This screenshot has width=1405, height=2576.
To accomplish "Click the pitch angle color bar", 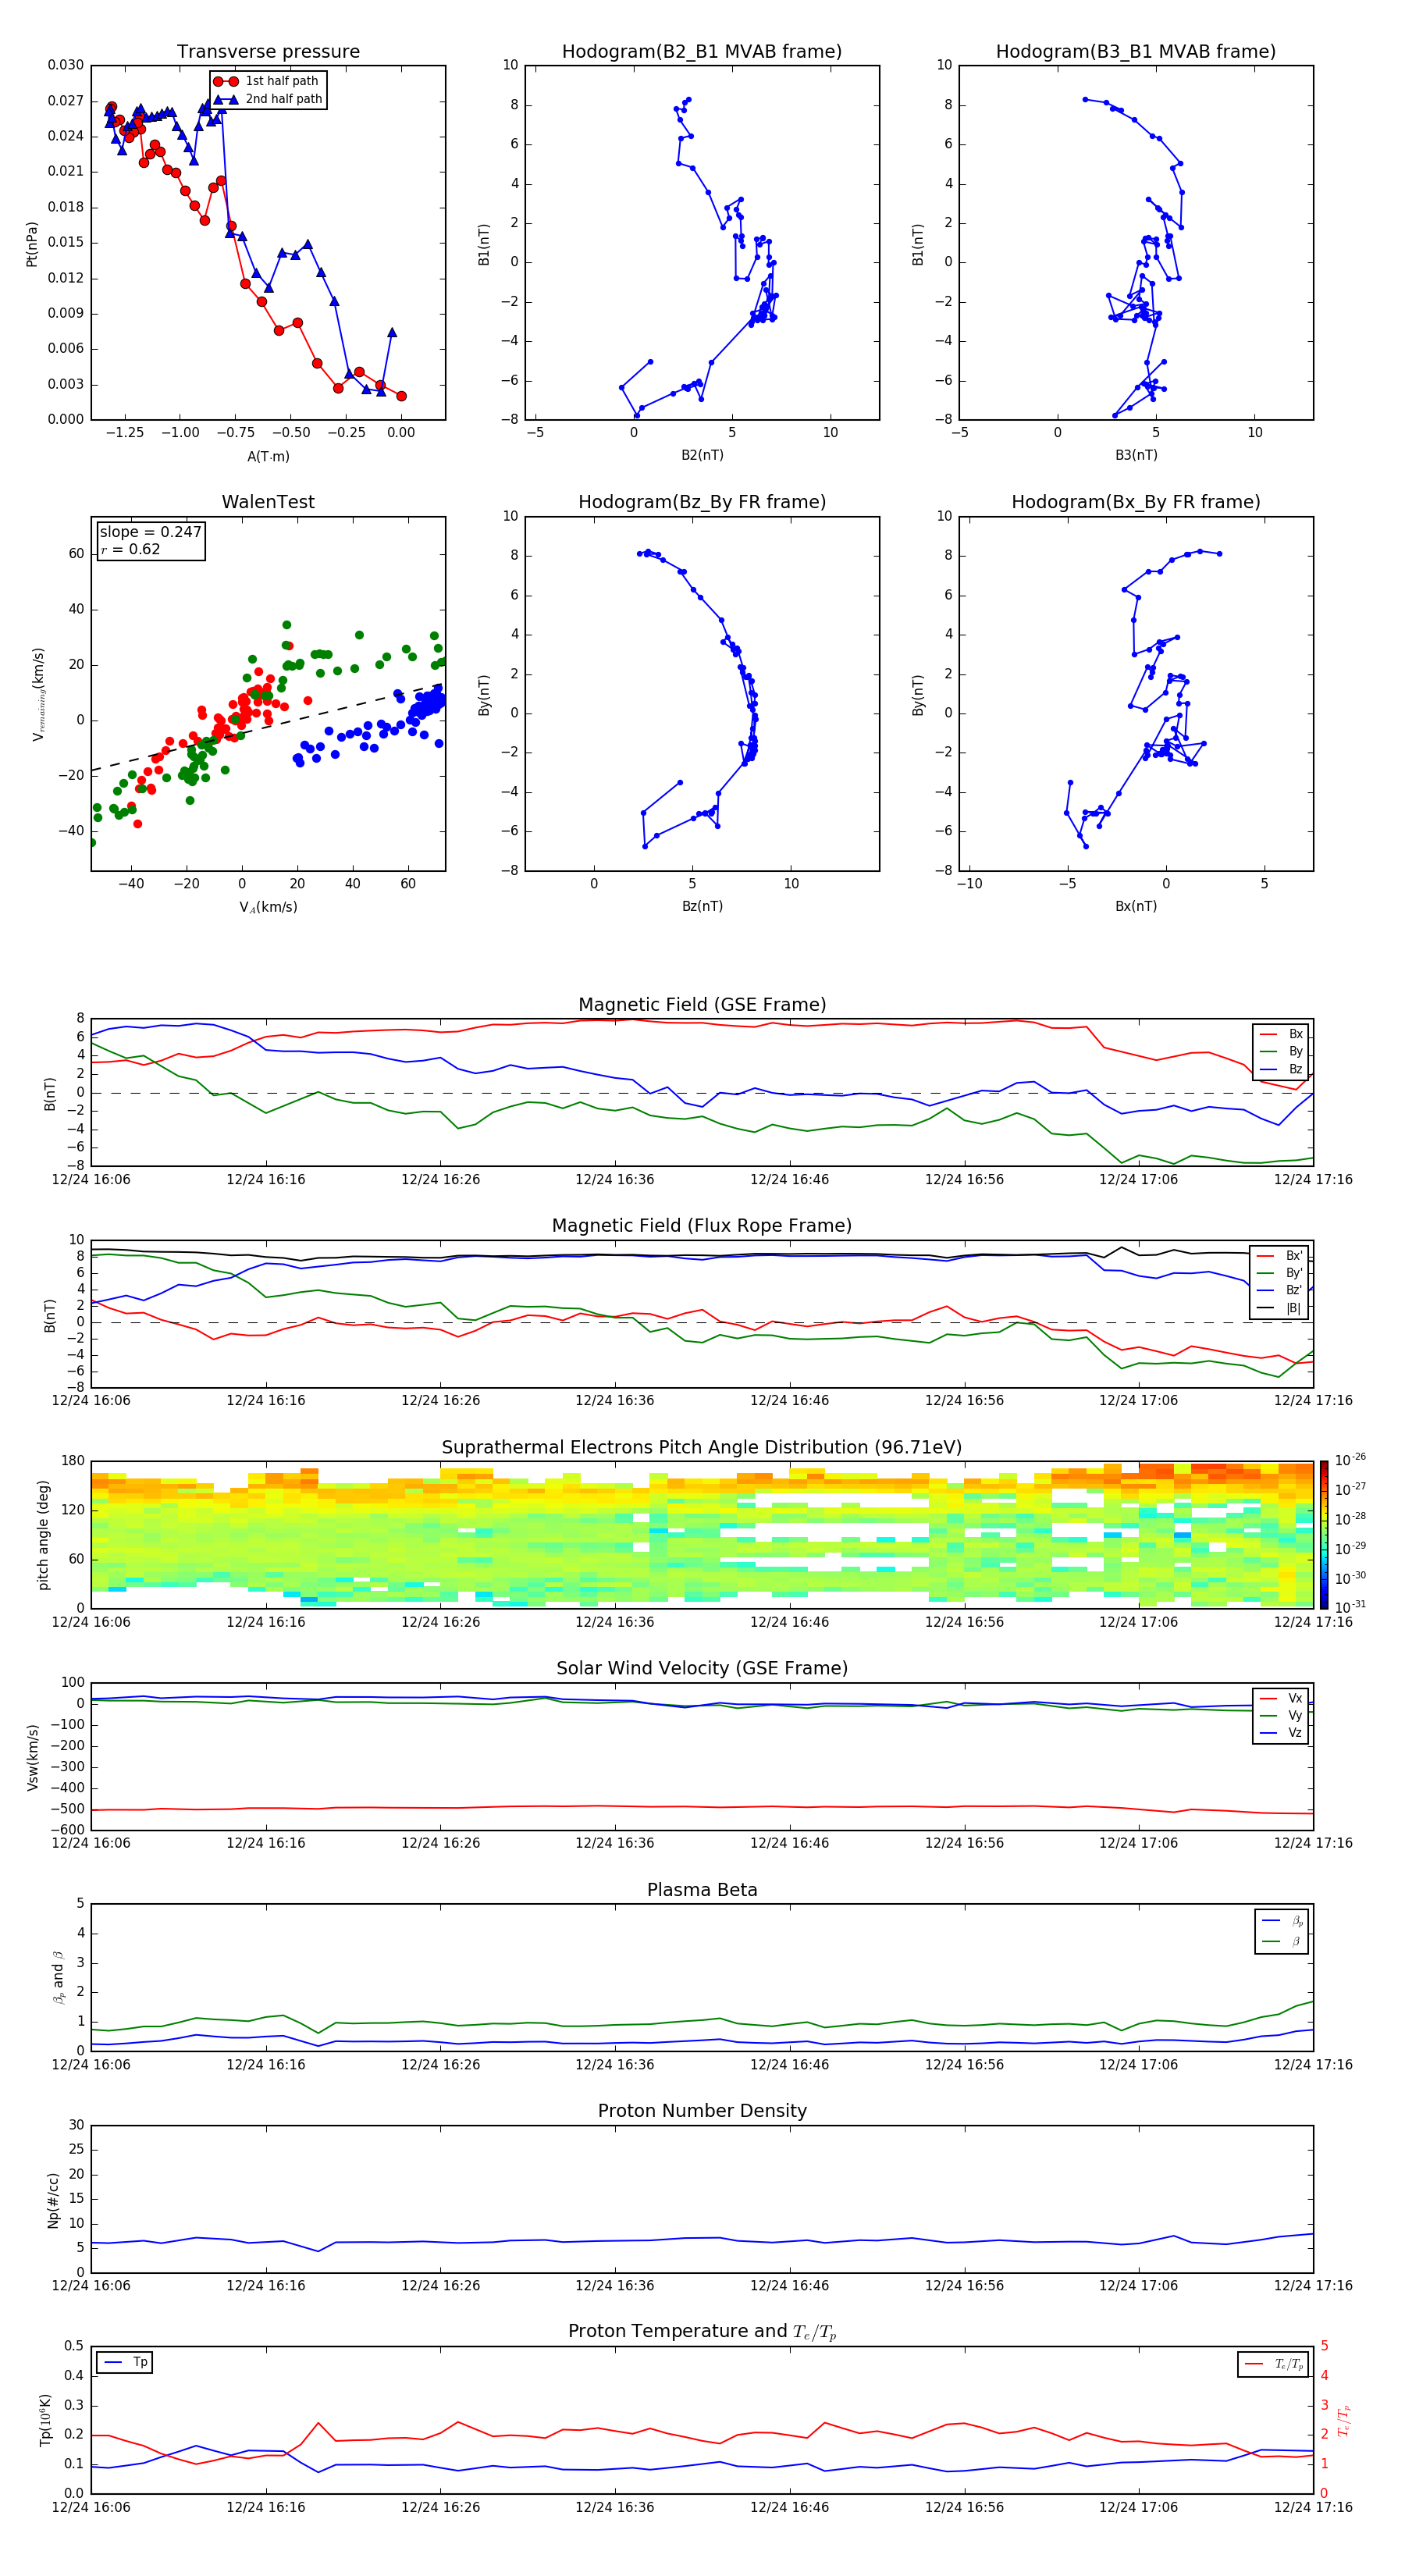I will pyautogui.click(x=1324, y=1534).
